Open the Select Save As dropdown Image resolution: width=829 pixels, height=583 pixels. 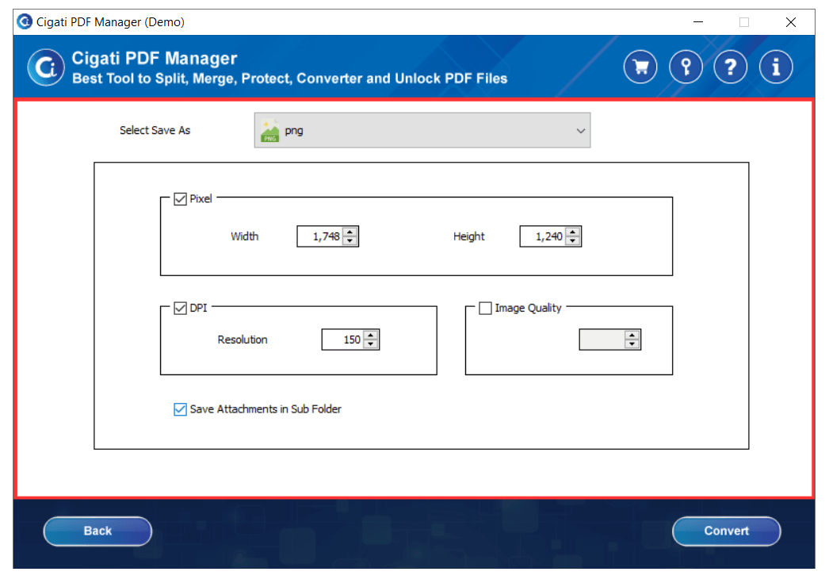coord(422,130)
